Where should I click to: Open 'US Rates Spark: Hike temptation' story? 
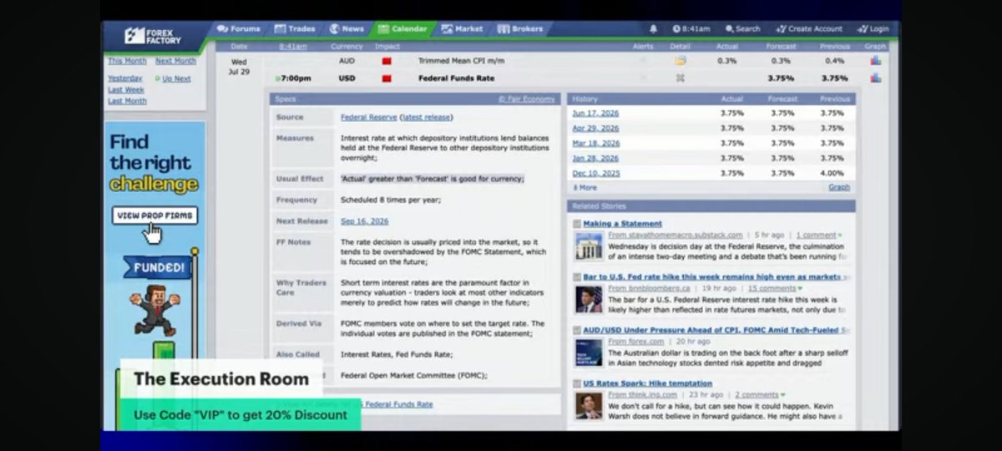point(647,383)
